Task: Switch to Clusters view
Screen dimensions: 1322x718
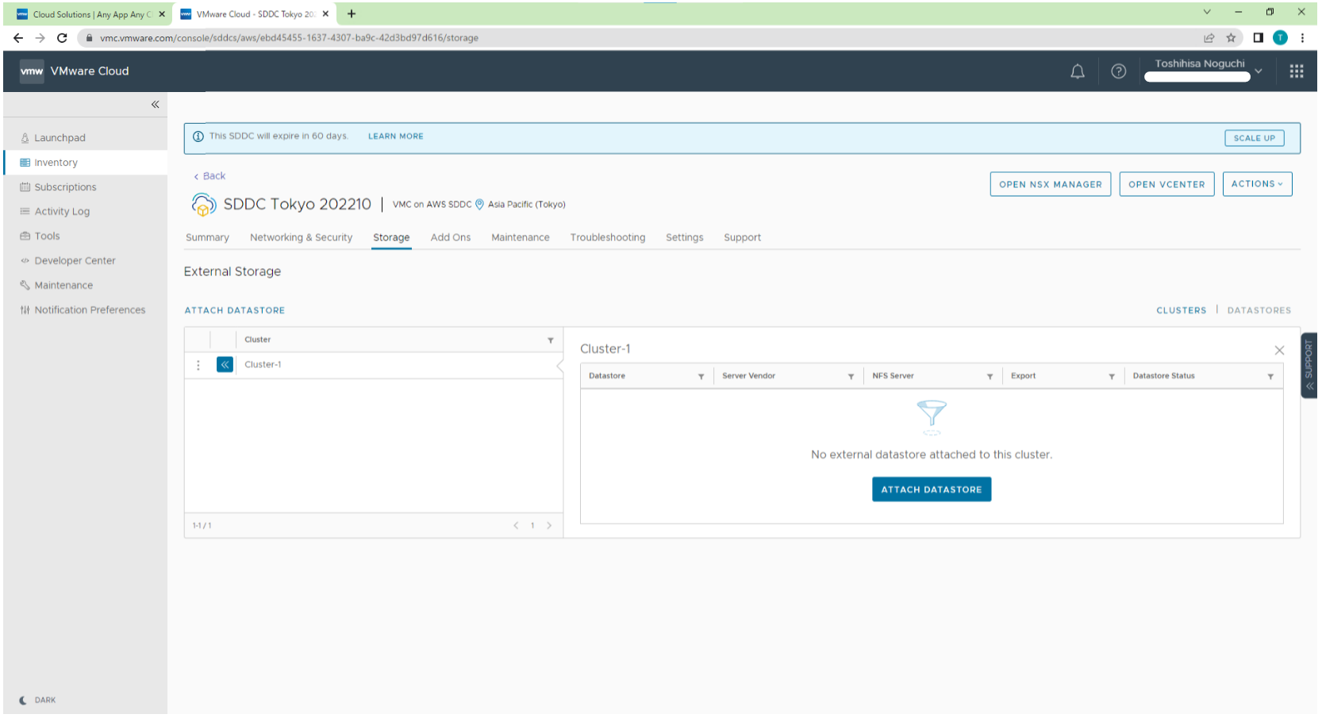Action: [1181, 311]
